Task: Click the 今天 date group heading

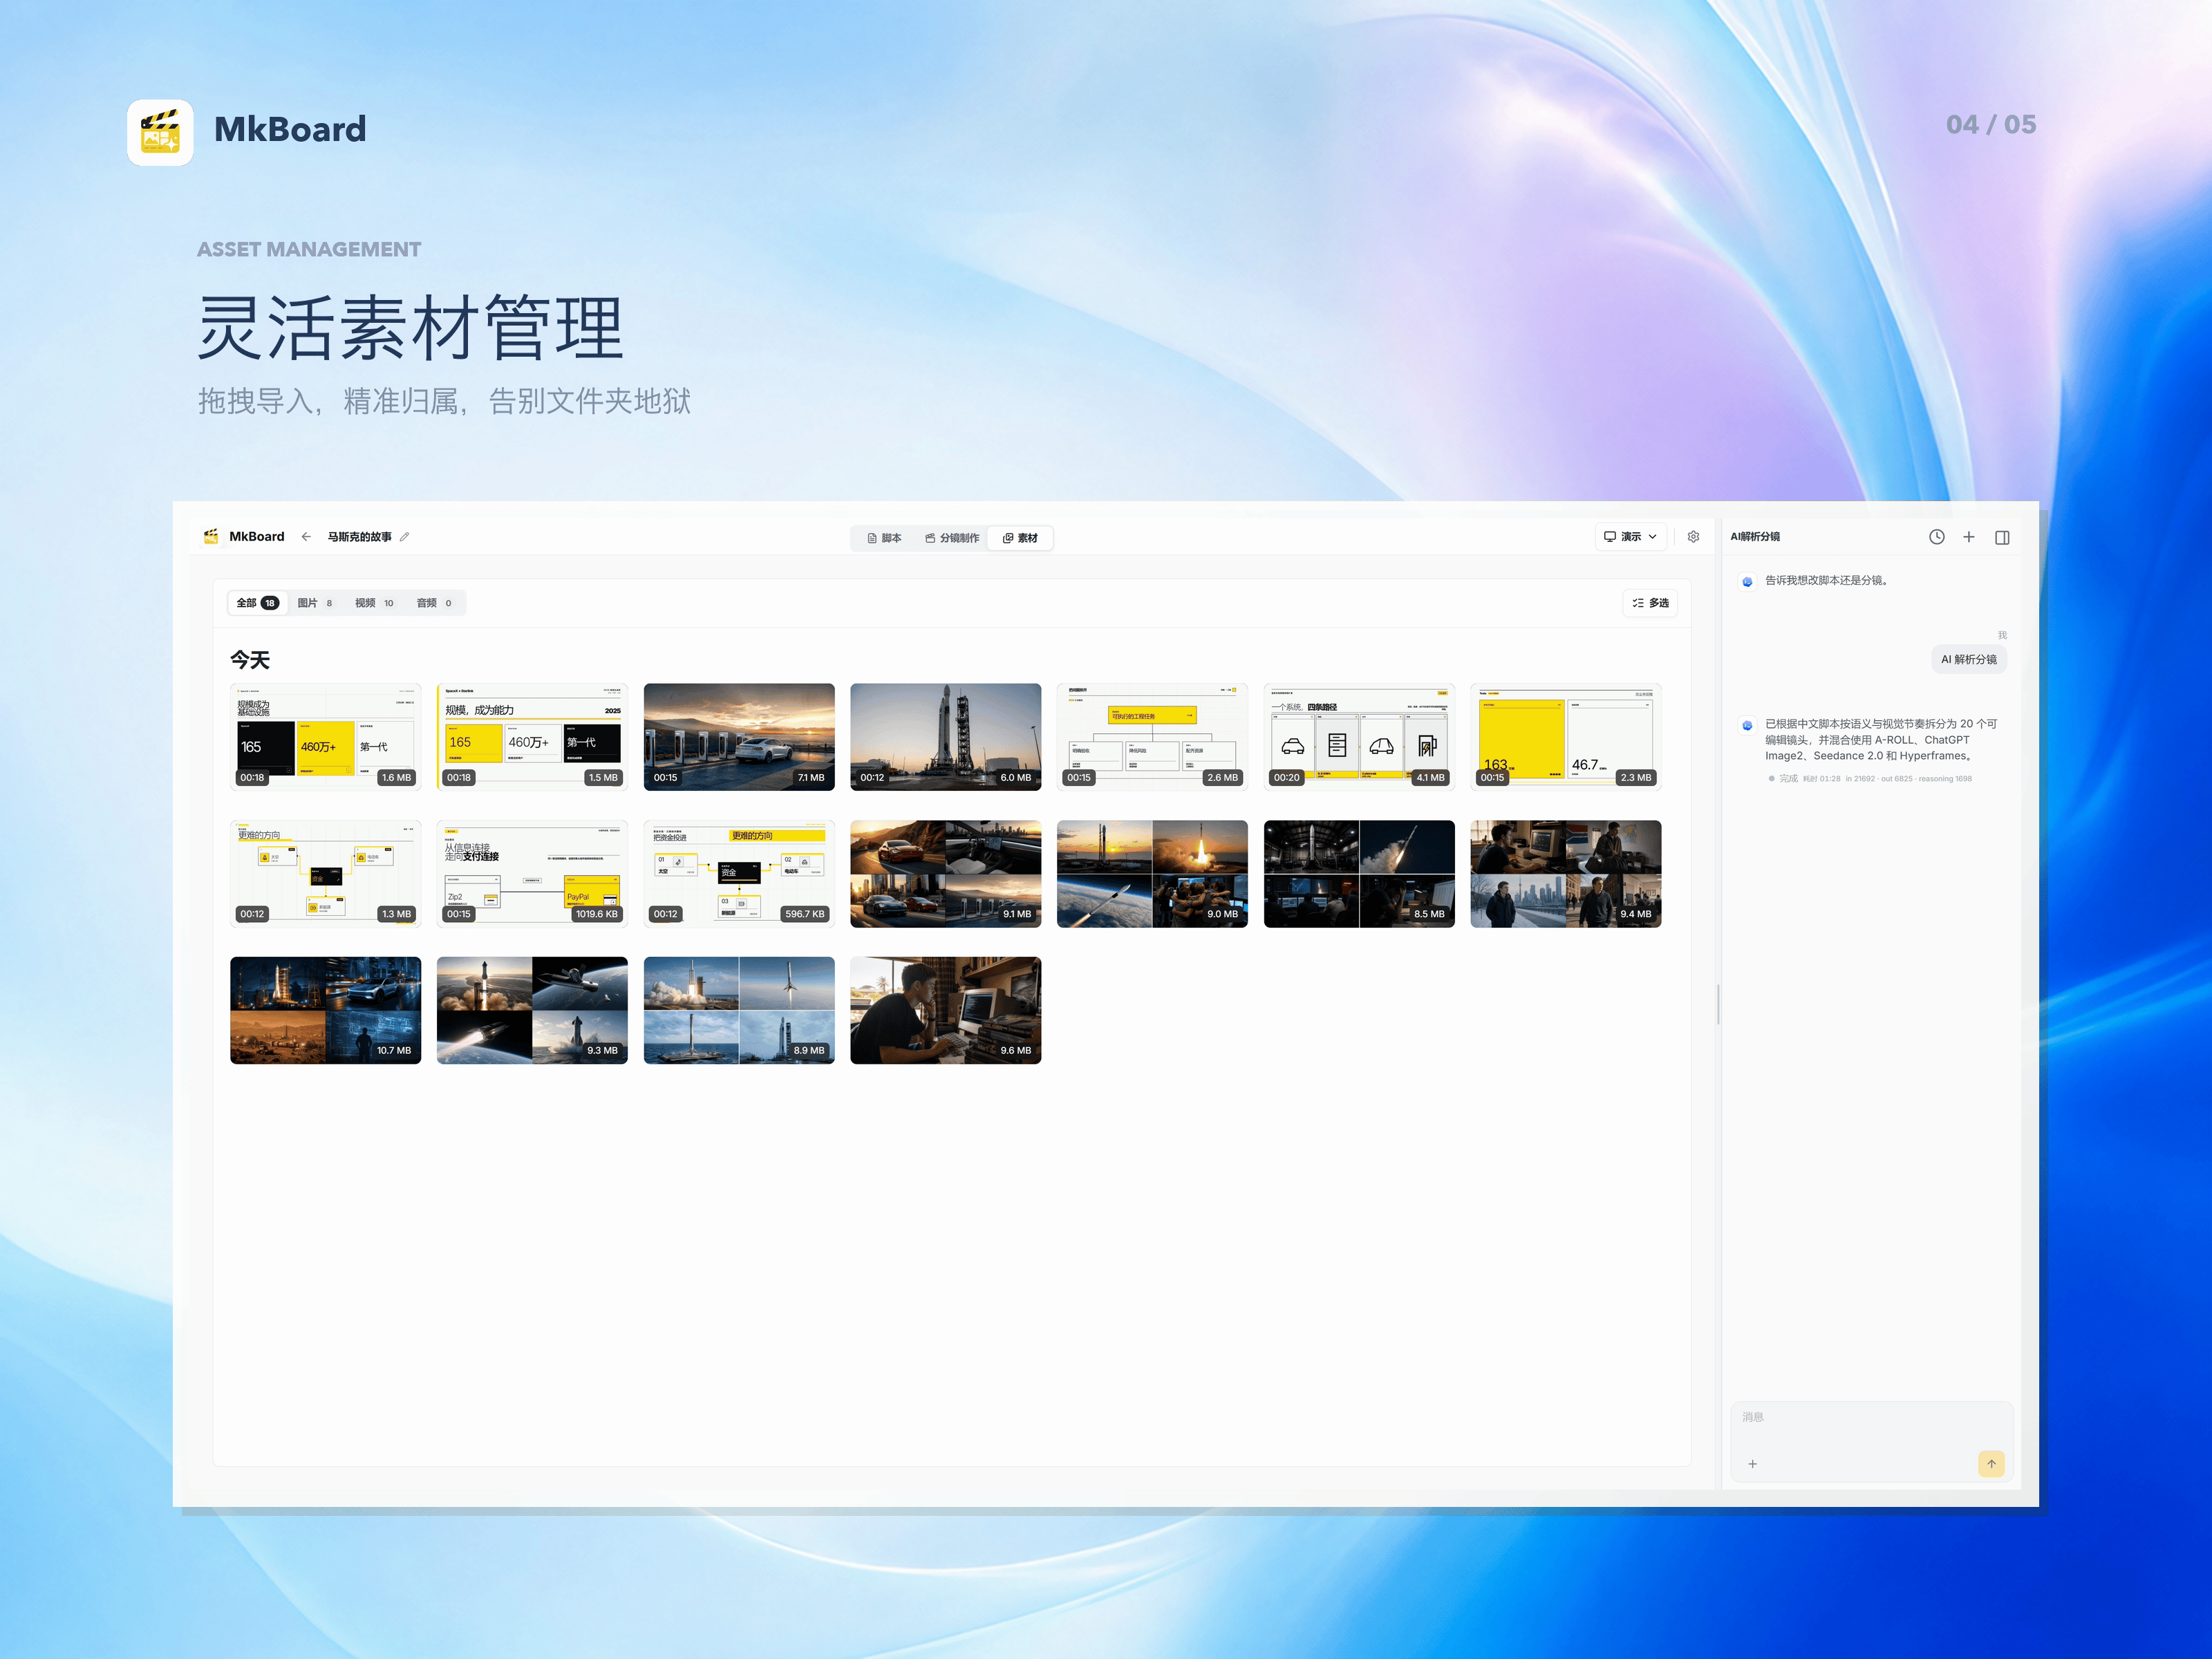Action: tap(250, 660)
